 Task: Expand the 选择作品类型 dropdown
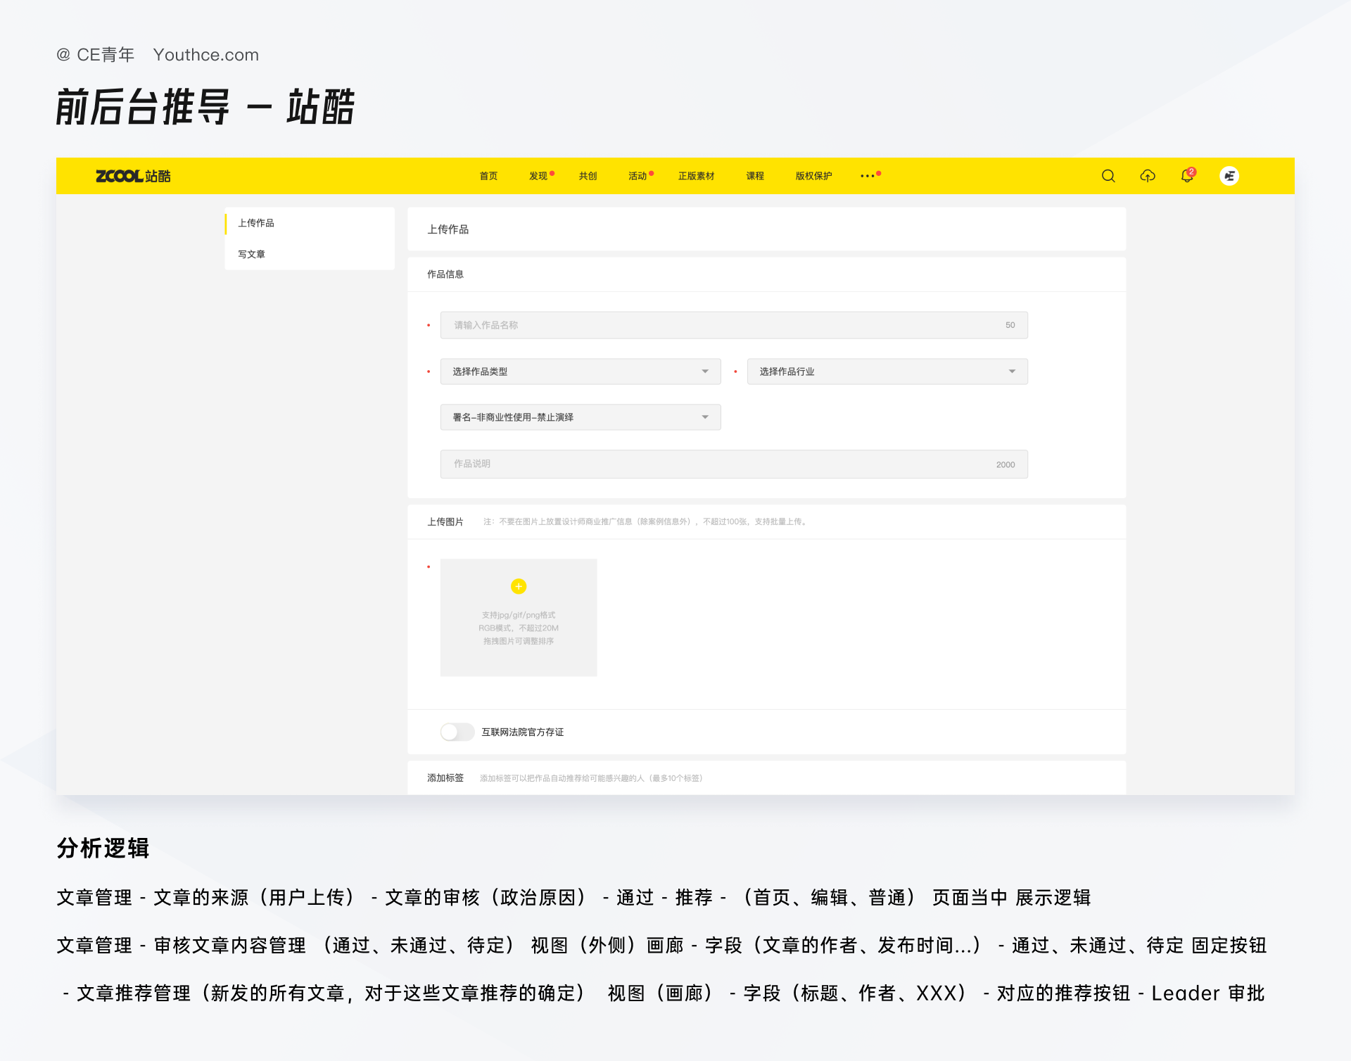tap(581, 371)
